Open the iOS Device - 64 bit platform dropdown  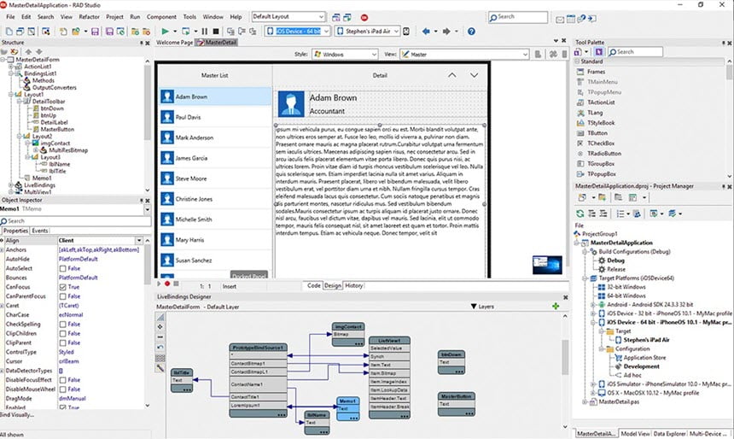(x=326, y=32)
